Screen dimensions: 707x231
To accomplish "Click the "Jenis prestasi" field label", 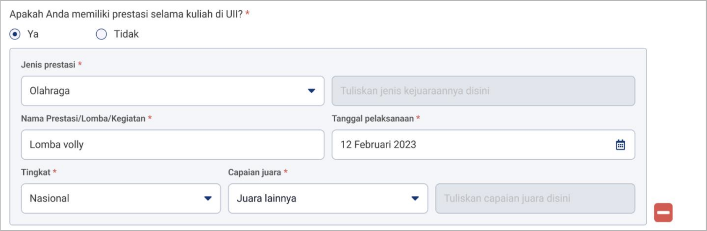I will 48,65.
